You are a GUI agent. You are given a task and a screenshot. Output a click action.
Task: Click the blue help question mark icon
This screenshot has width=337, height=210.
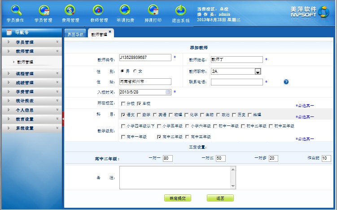(x=286, y=82)
